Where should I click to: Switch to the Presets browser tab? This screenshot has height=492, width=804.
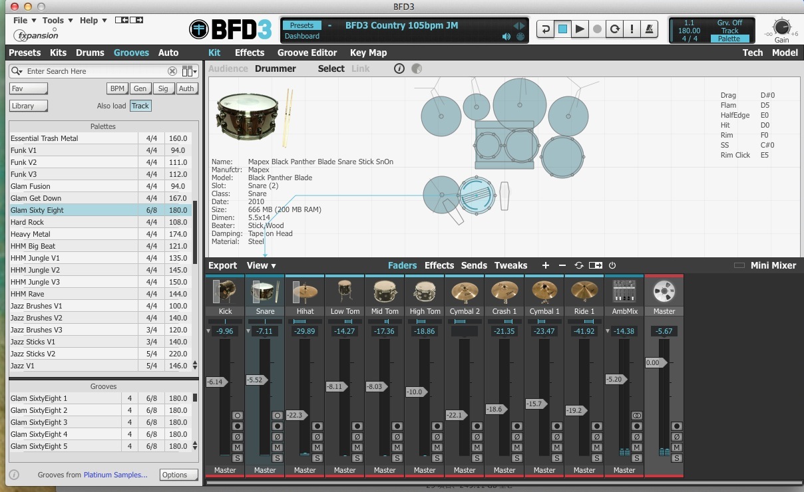click(25, 53)
